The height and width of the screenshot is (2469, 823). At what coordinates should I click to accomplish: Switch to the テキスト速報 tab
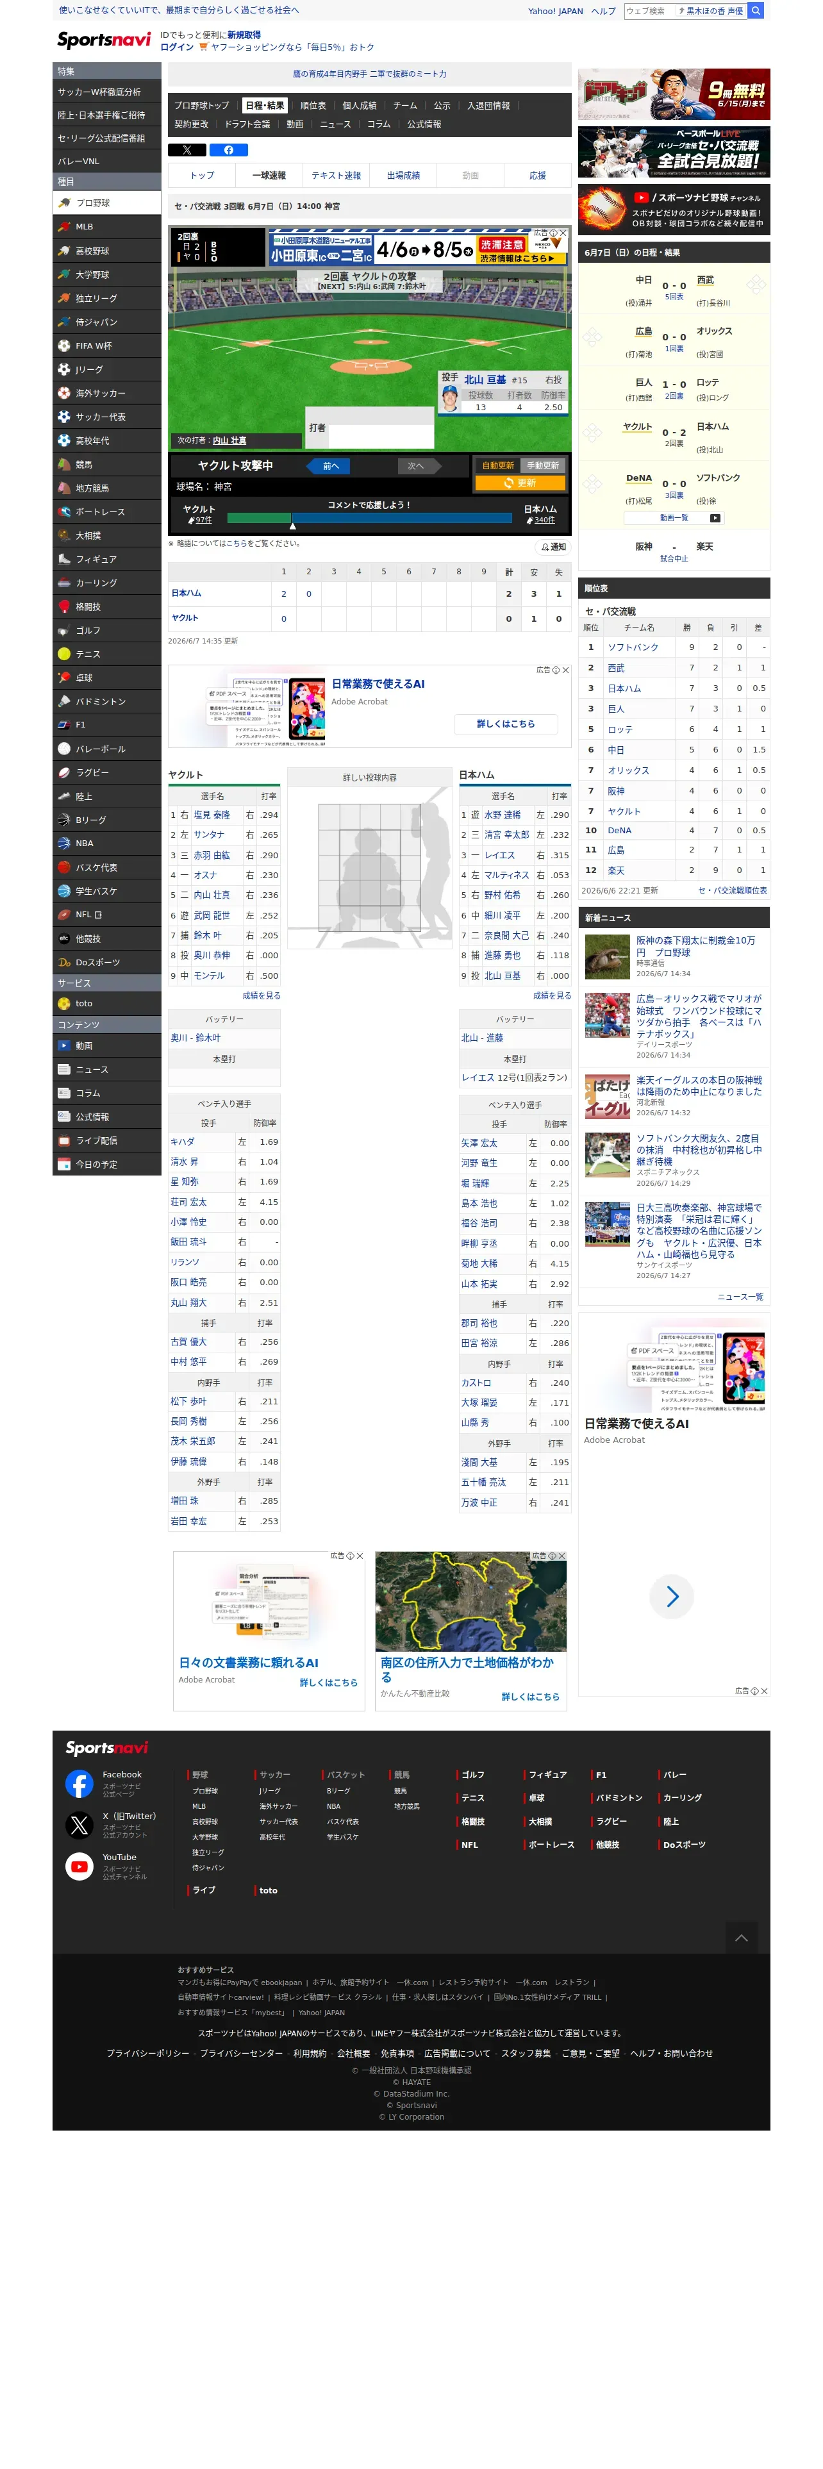[337, 176]
